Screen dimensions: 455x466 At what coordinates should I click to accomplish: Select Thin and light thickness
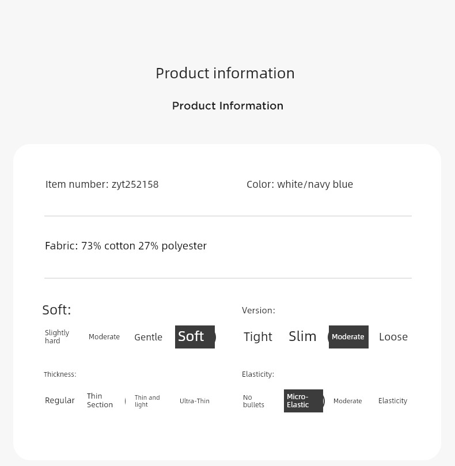147,401
